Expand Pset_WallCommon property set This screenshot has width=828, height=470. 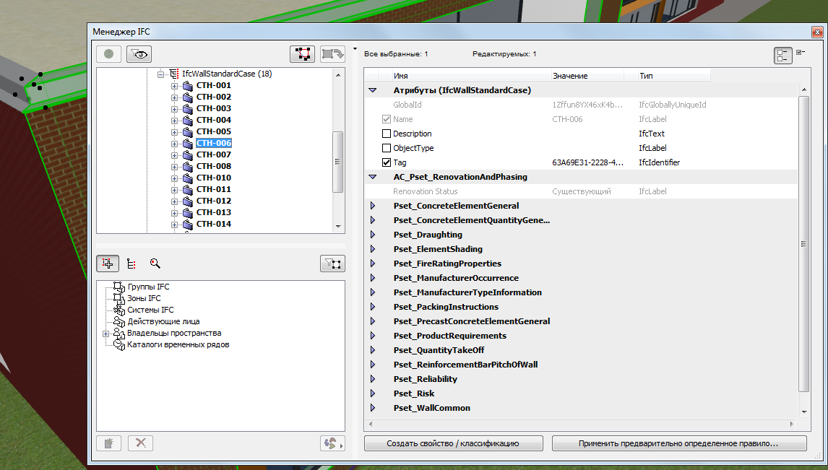tap(372, 408)
